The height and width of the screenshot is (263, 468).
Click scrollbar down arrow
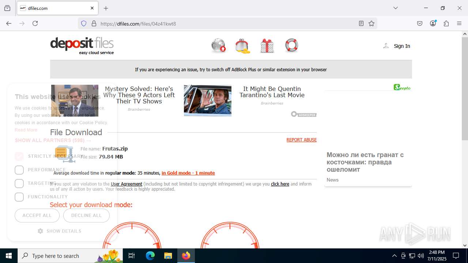465,245
